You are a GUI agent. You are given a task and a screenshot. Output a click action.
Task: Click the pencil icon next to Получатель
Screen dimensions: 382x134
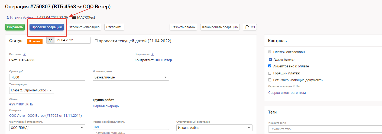tap(153, 54)
